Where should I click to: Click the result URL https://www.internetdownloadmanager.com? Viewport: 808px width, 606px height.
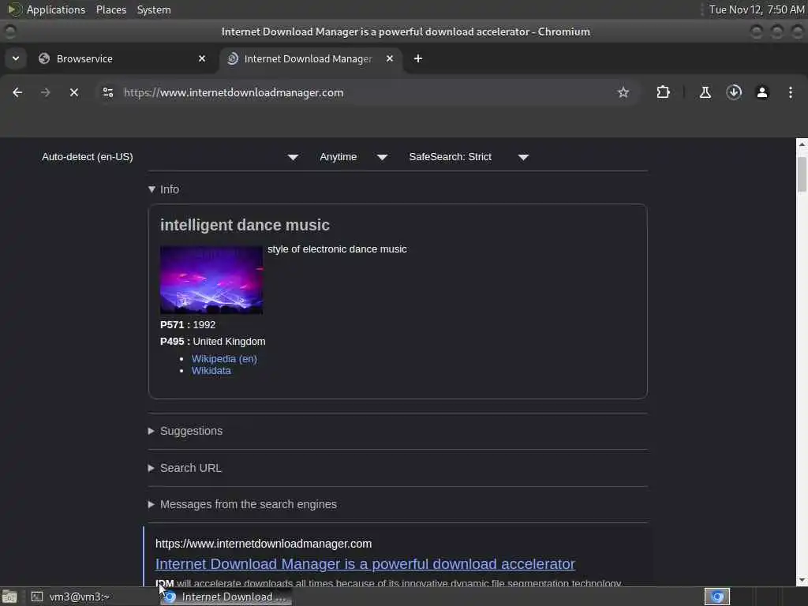click(264, 544)
